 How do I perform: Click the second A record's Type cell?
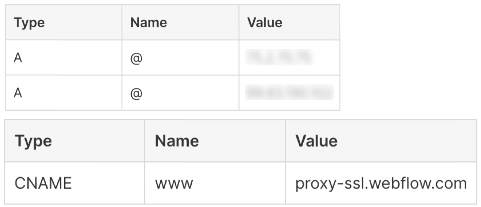pos(18,92)
